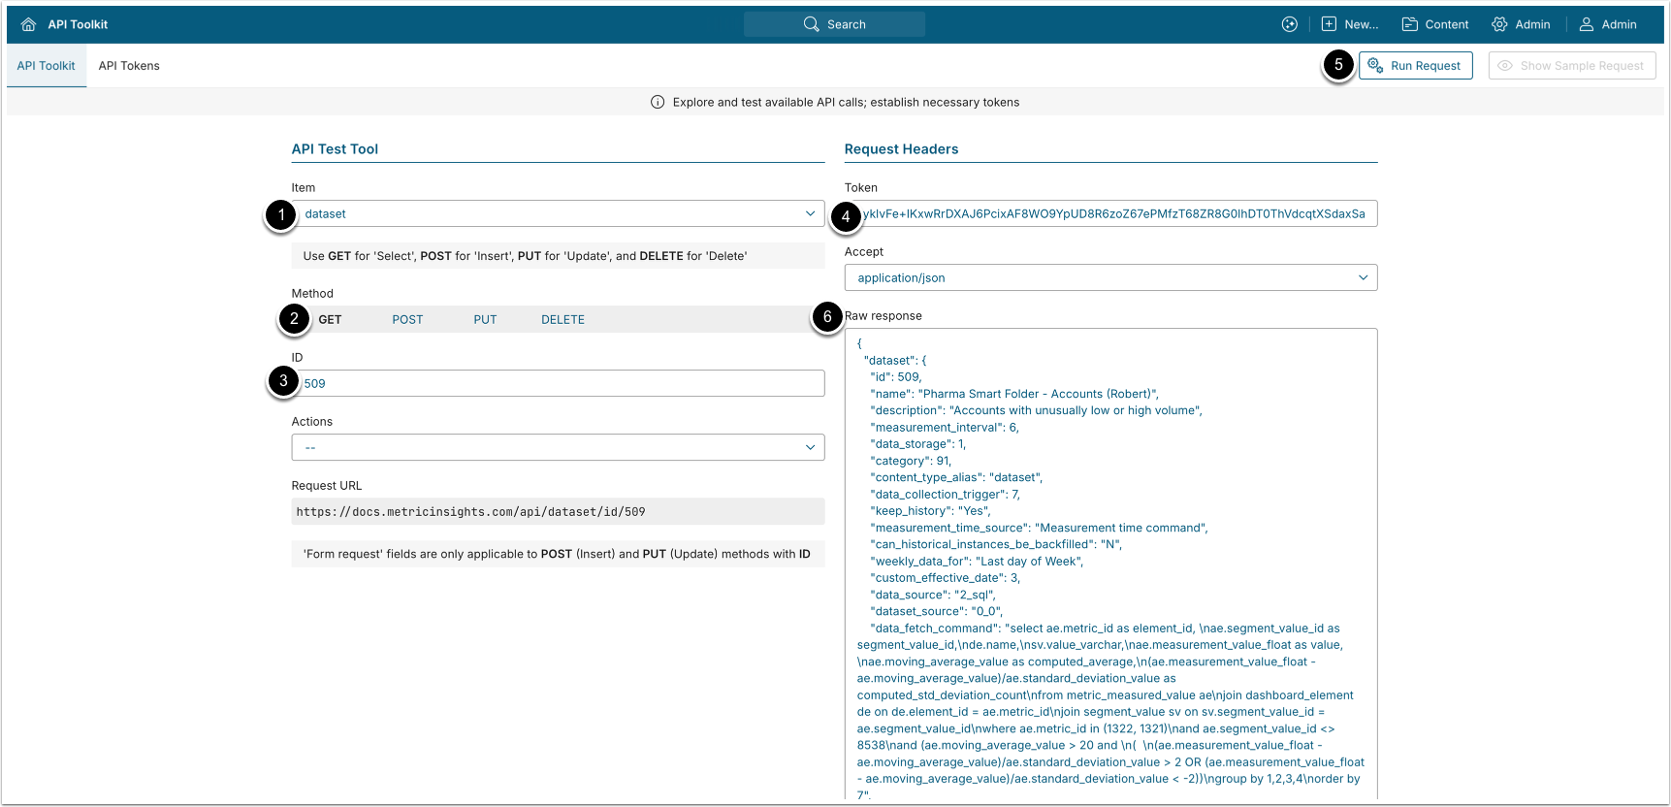This screenshot has width=1671, height=807.
Task: Click the Actions dropdown chevron arrow
Action: (x=810, y=447)
